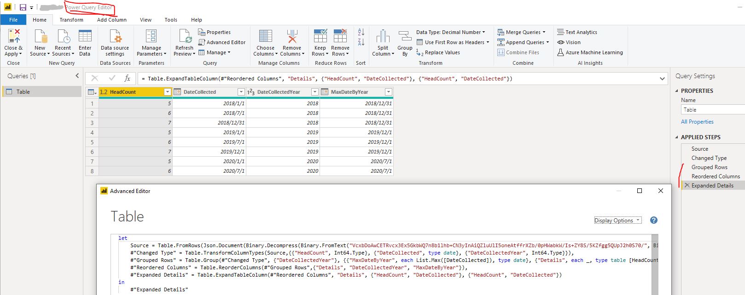Click the query Name input field
This screenshot has height=295, width=745.
click(713, 110)
